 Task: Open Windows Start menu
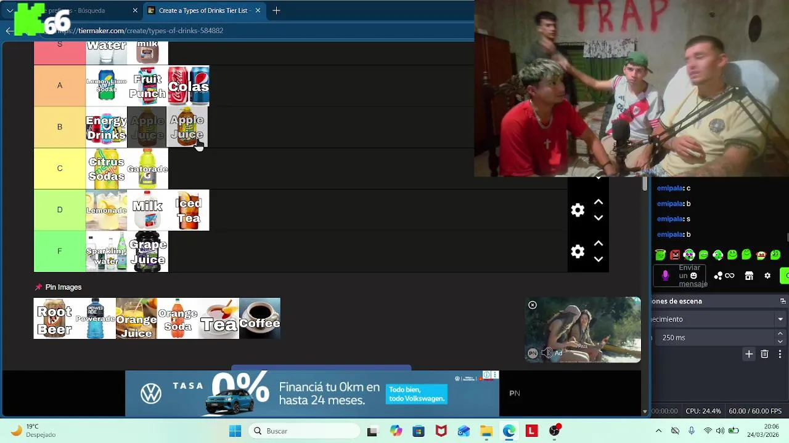(235, 431)
